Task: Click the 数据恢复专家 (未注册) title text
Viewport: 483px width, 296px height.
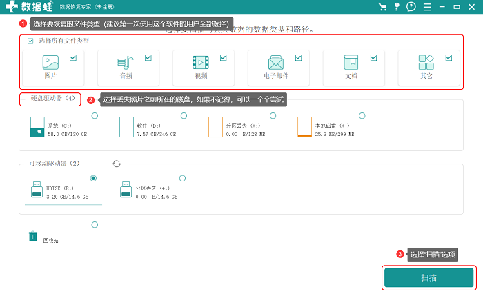Action: pyautogui.click(x=87, y=7)
